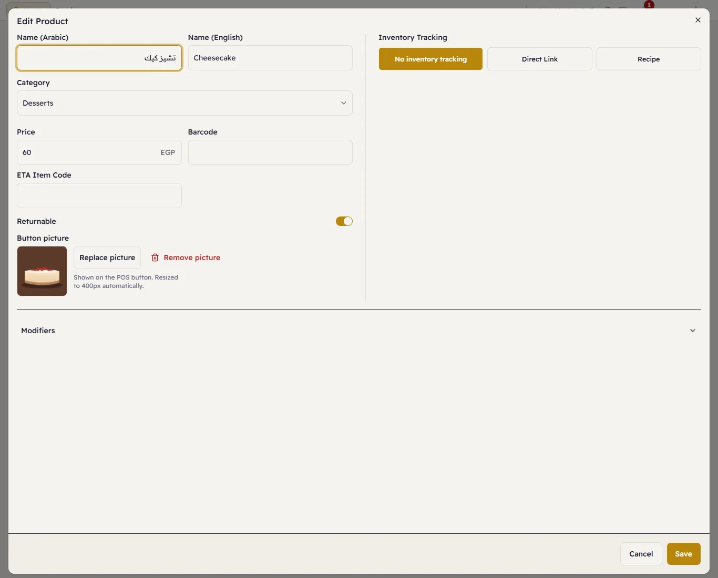Viewport: 718px width, 578px height.
Task: Remove the product picture
Action: click(186, 257)
